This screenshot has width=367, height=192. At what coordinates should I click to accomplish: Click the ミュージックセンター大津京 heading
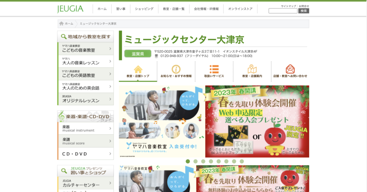pyautogui.click(x=184, y=39)
